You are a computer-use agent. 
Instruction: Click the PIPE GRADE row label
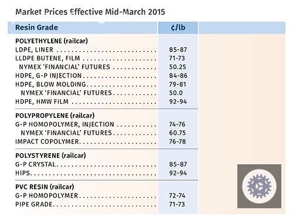[x=34, y=204]
